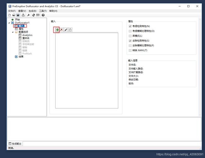Select the Dotfuscator1 project node
This screenshot has height=158, width=205.
click(22, 23)
